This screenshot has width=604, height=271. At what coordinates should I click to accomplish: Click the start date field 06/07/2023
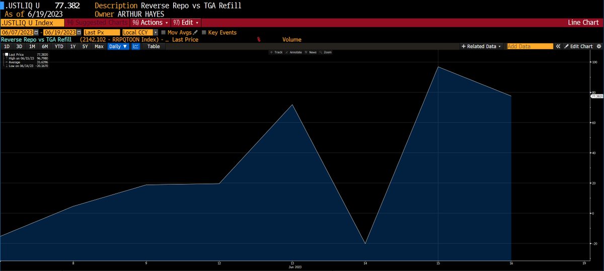tap(17, 32)
